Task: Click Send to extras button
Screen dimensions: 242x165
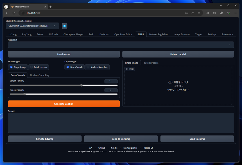Action: (197, 139)
